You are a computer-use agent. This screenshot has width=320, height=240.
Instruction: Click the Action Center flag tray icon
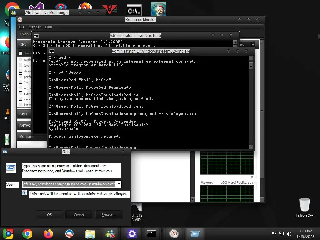click(x=274, y=234)
